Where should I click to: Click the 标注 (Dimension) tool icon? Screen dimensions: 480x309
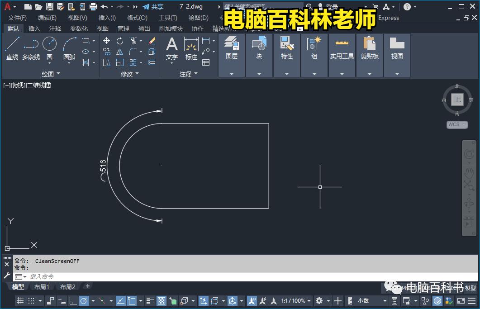pyautogui.click(x=191, y=43)
